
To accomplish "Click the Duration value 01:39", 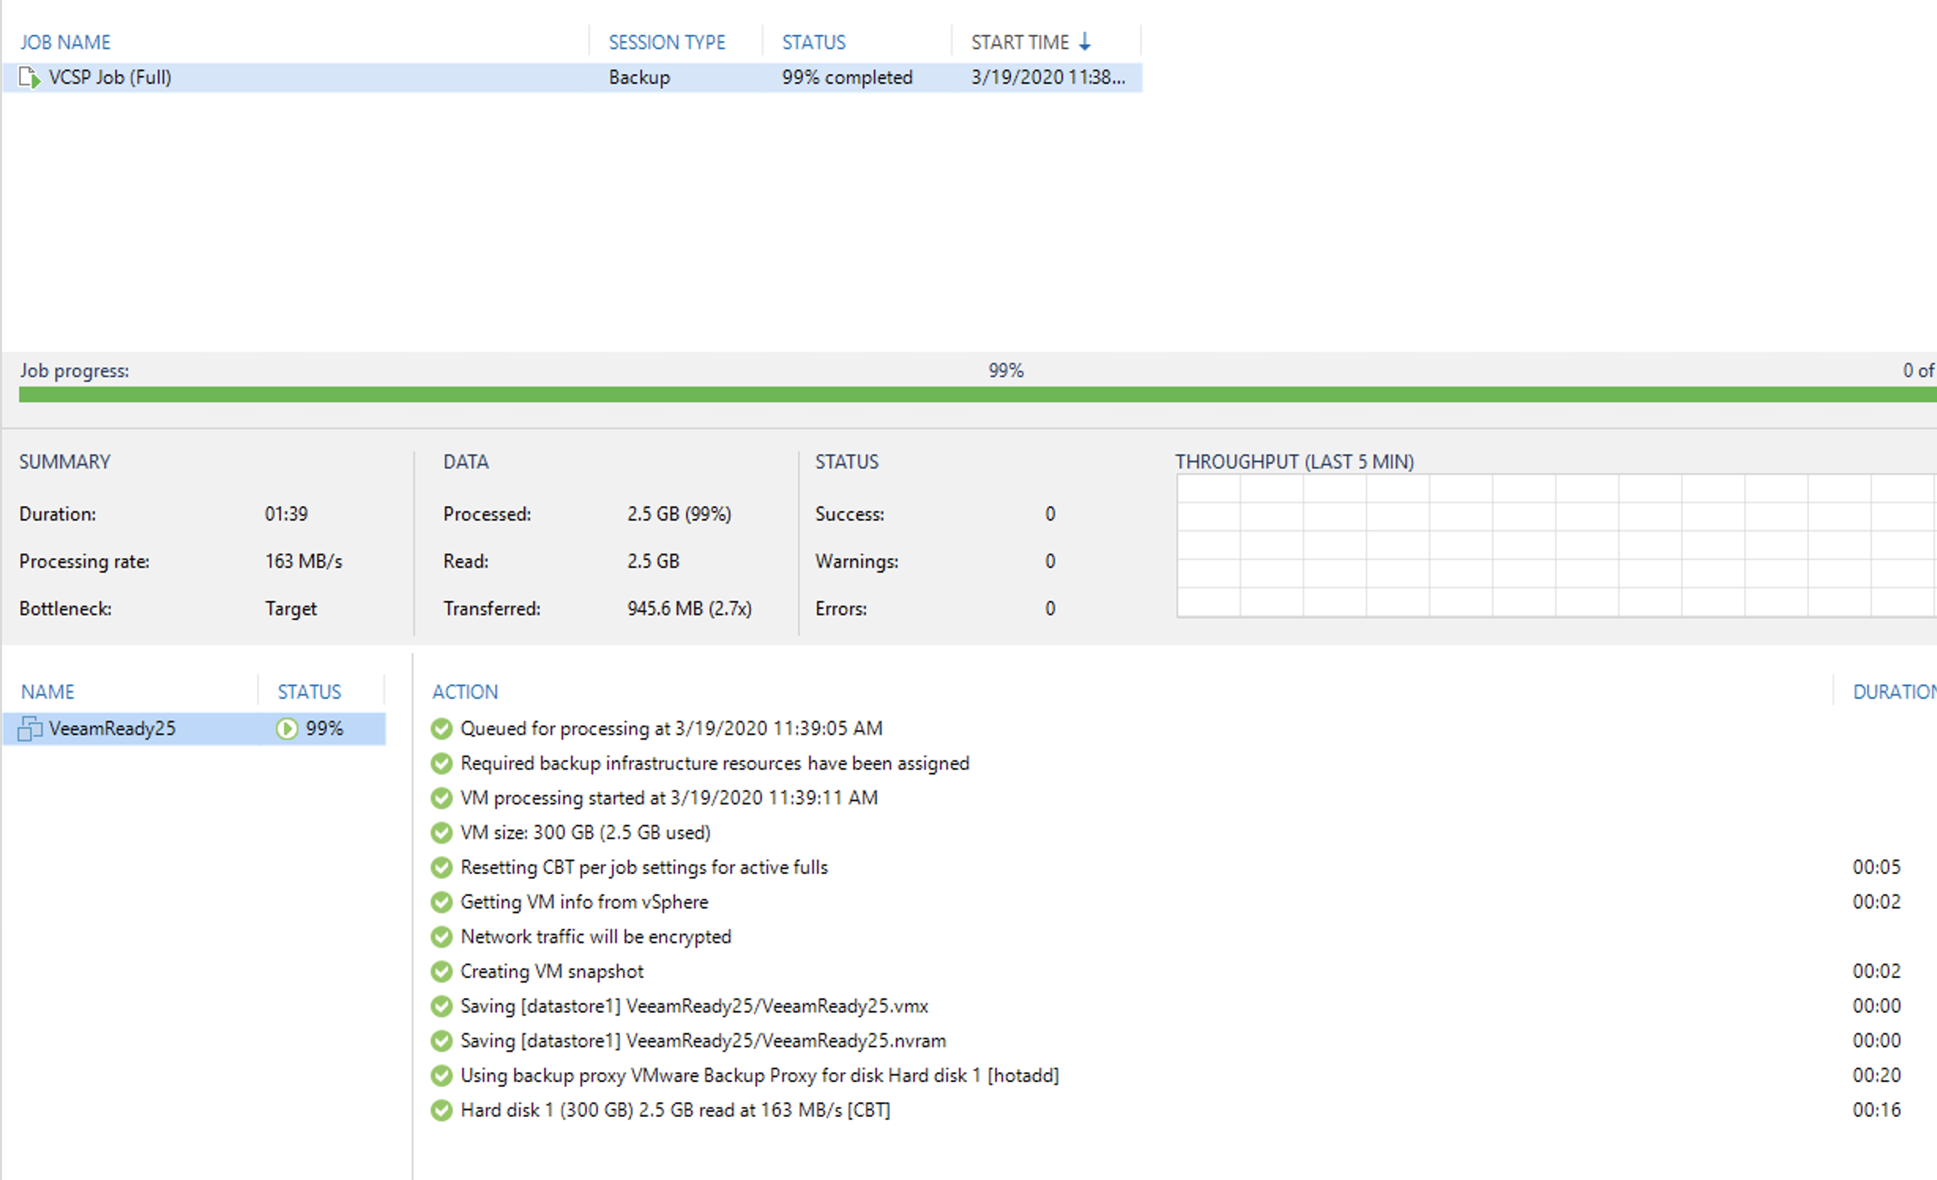I will pyautogui.click(x=286, y=514).
